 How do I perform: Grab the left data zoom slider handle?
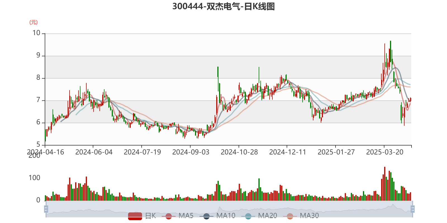(46, 209)
